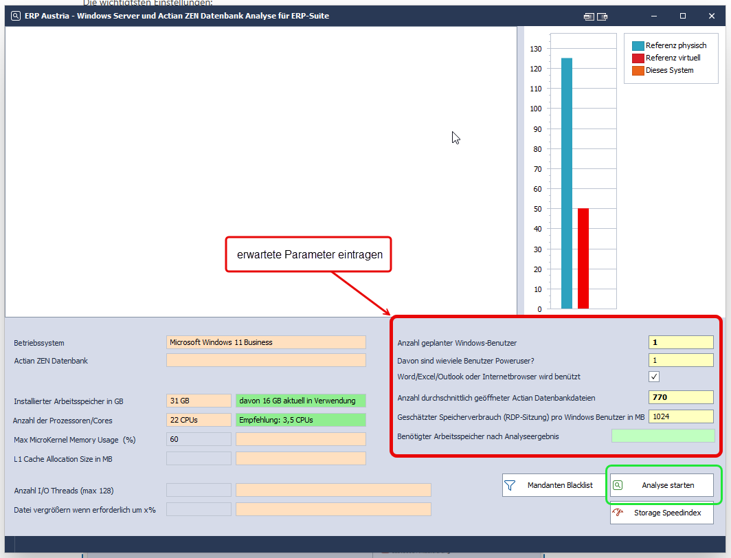This screenshot has width=731, height=558.
Task: Click the Poweruser count input field
Action: (x=681, y=360)
